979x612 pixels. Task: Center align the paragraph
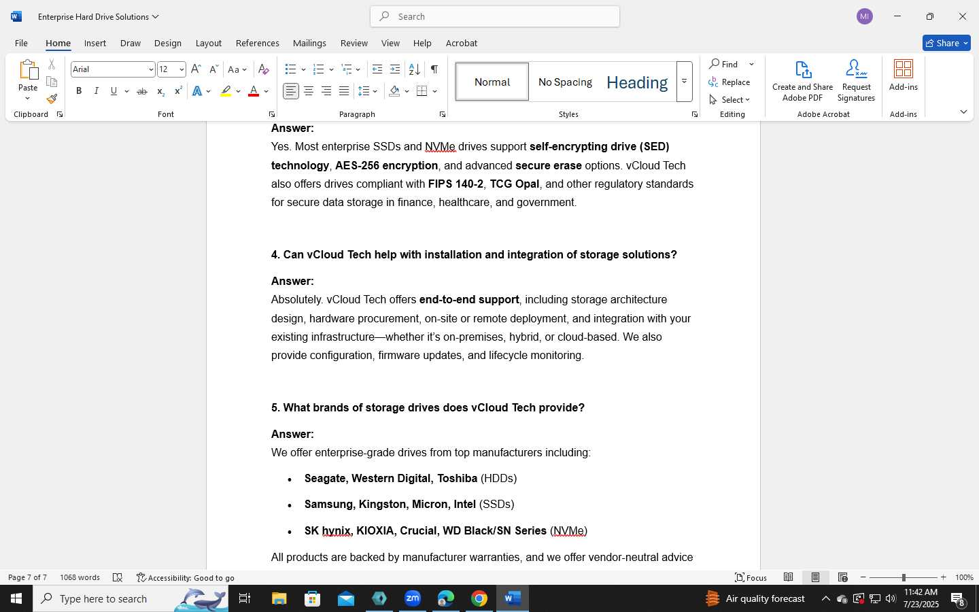(x=309, y=91)
